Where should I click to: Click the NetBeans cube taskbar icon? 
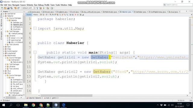tap(56, 105)
